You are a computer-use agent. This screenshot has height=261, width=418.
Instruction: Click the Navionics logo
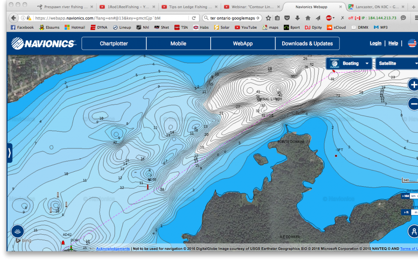coord(44,43)
